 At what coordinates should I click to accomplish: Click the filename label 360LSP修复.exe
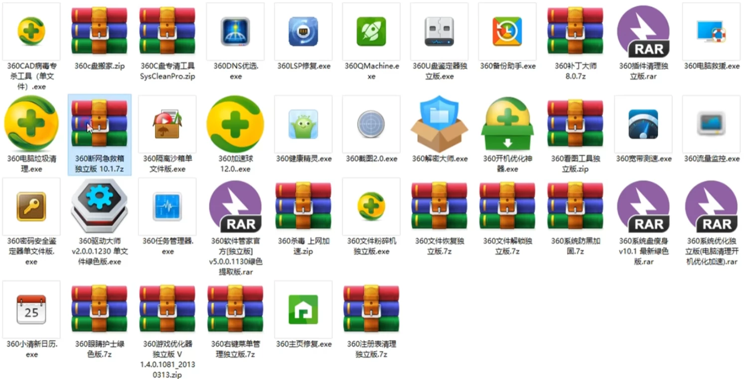click(303, 66)
